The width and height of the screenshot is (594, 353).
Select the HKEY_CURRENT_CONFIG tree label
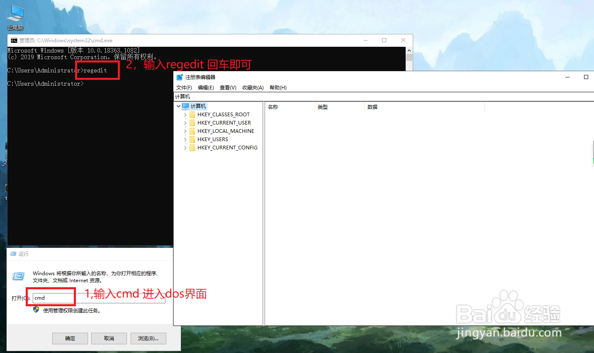(227, 148)
